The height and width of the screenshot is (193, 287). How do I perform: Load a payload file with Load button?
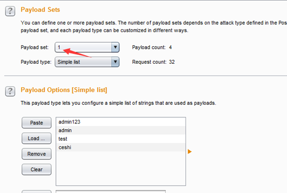pos(37,138)
